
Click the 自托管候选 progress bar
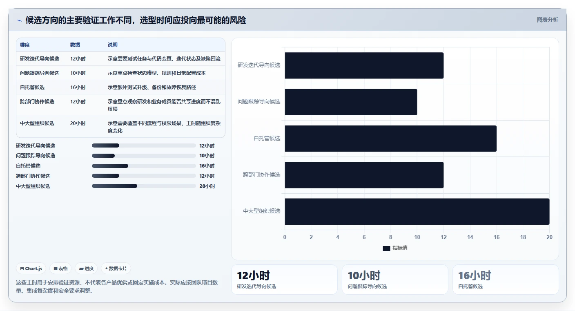144,166
